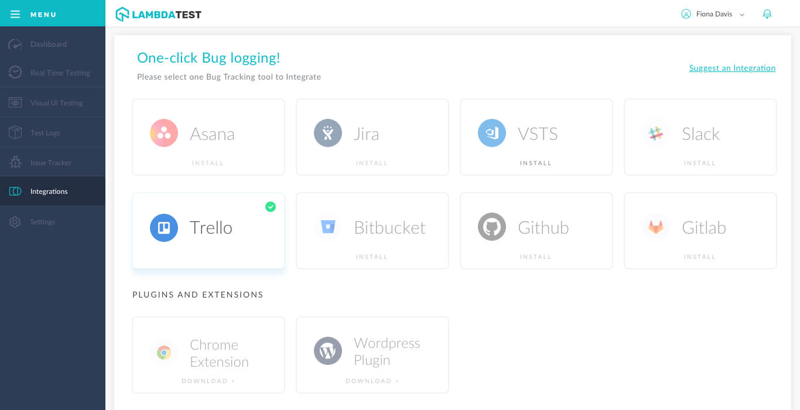Click the Github integration icon
The width and height of the screenshot is (800, 410).
tap(491, 227)
